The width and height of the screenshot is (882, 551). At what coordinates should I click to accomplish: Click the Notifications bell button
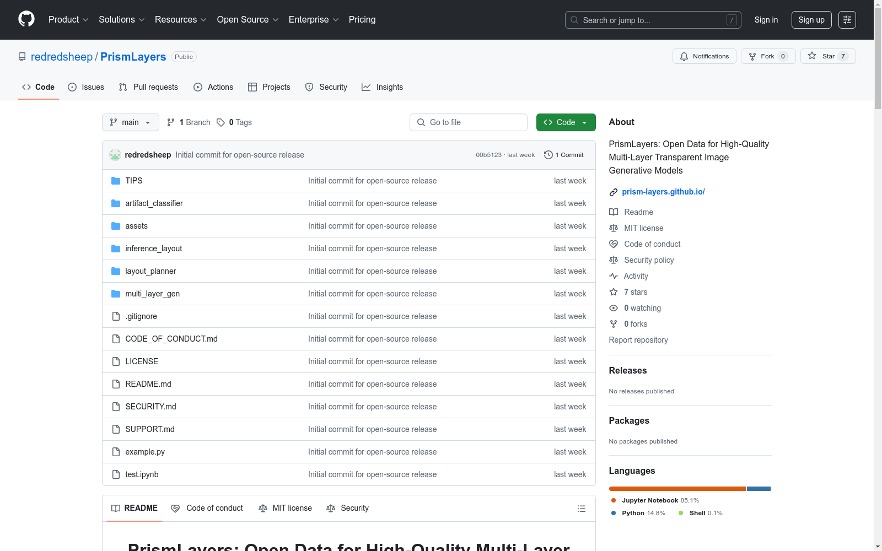pos(704,56)
